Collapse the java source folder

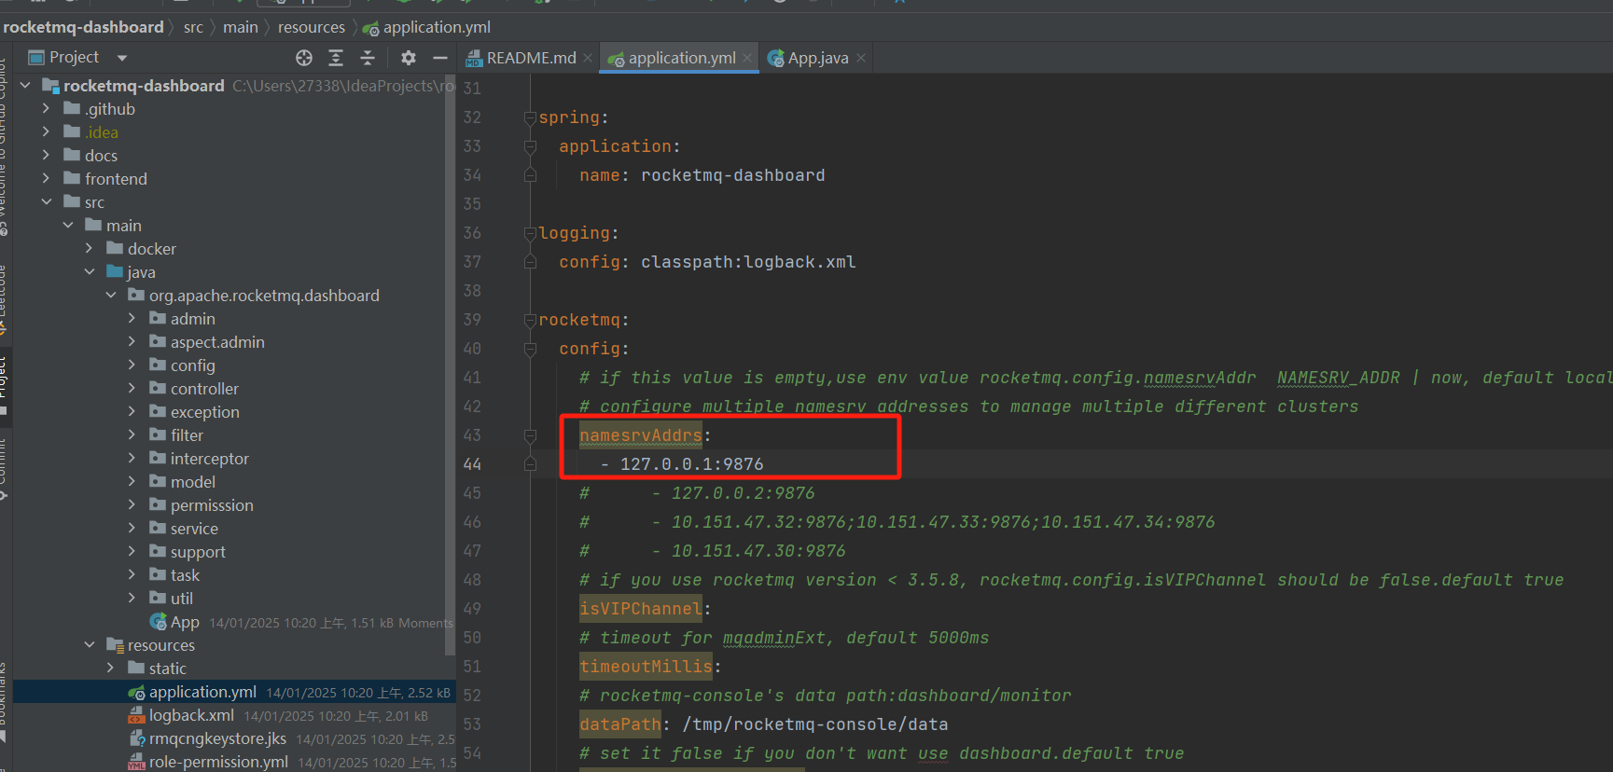click(90, 272)
